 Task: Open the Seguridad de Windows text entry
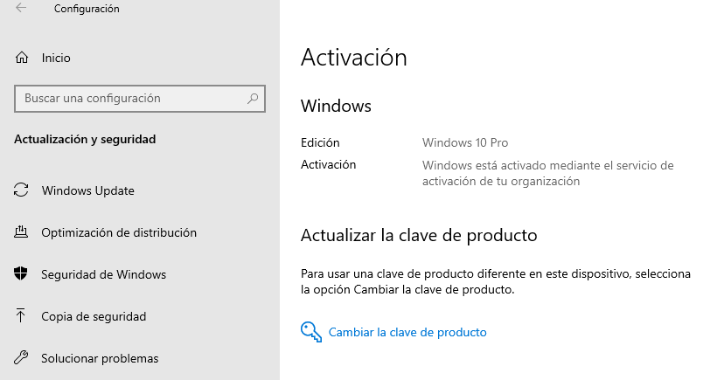(103, 274)
